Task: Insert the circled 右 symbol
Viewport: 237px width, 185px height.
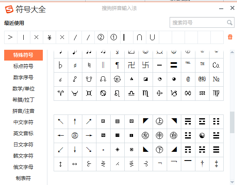Action: tap(174, 136)
